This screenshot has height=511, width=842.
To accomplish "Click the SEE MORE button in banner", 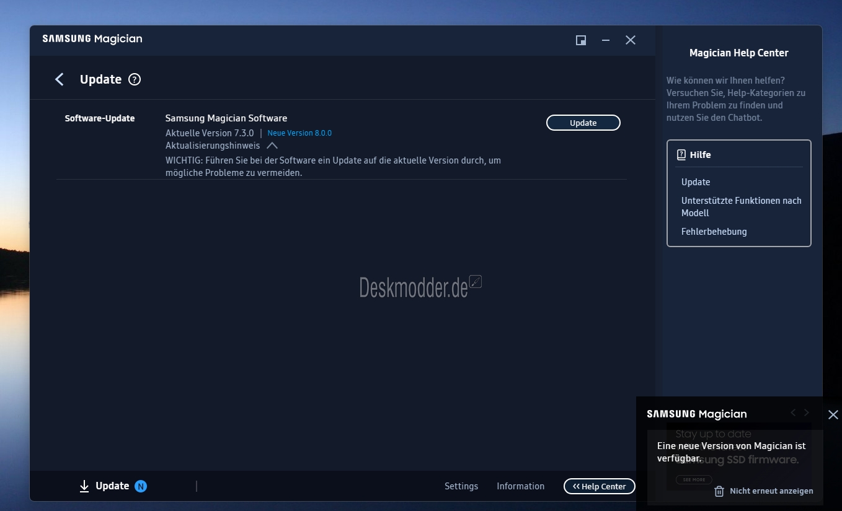I will 694,480.
